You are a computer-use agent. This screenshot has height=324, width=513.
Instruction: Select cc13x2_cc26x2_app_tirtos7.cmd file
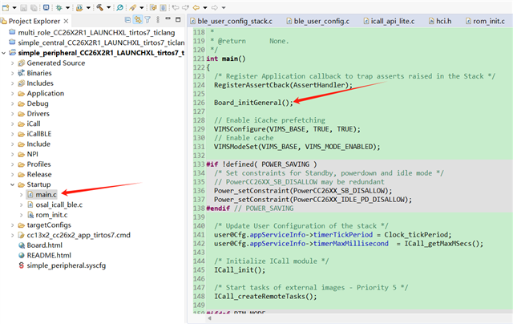click(79, 235)
